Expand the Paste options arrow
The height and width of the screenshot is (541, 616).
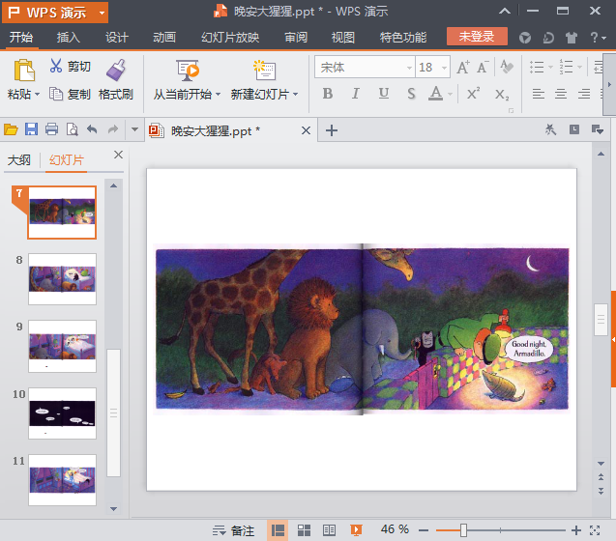[38, 95]
